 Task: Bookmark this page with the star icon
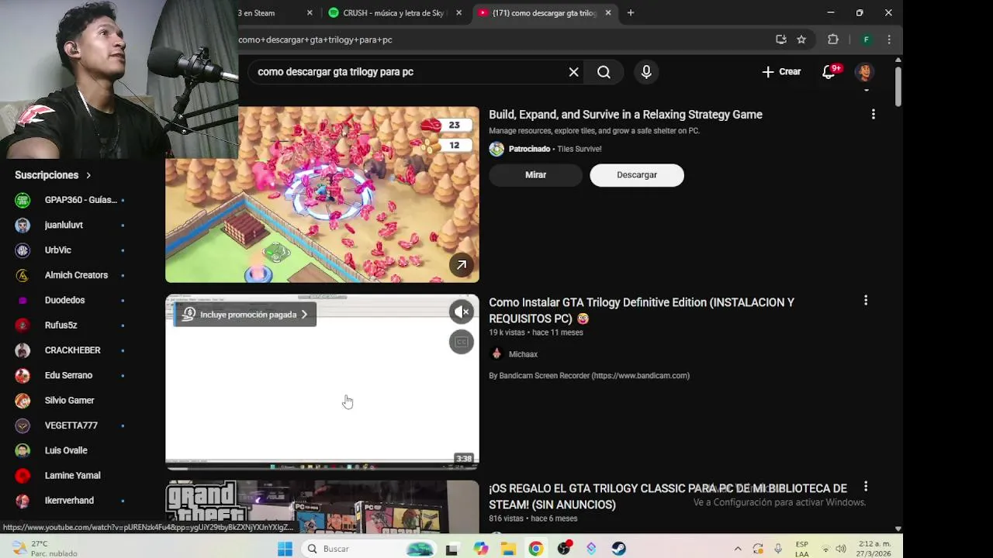801,40
